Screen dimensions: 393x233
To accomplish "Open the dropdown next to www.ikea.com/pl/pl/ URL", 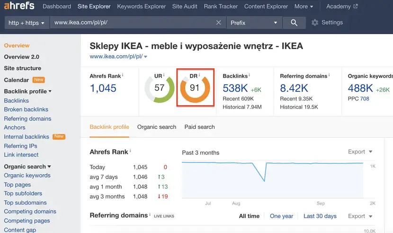I will (x=146, y=57).
